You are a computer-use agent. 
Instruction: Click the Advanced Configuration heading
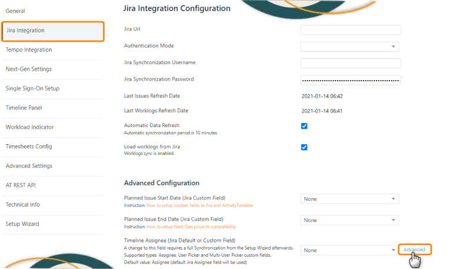(x=162, y=183)
